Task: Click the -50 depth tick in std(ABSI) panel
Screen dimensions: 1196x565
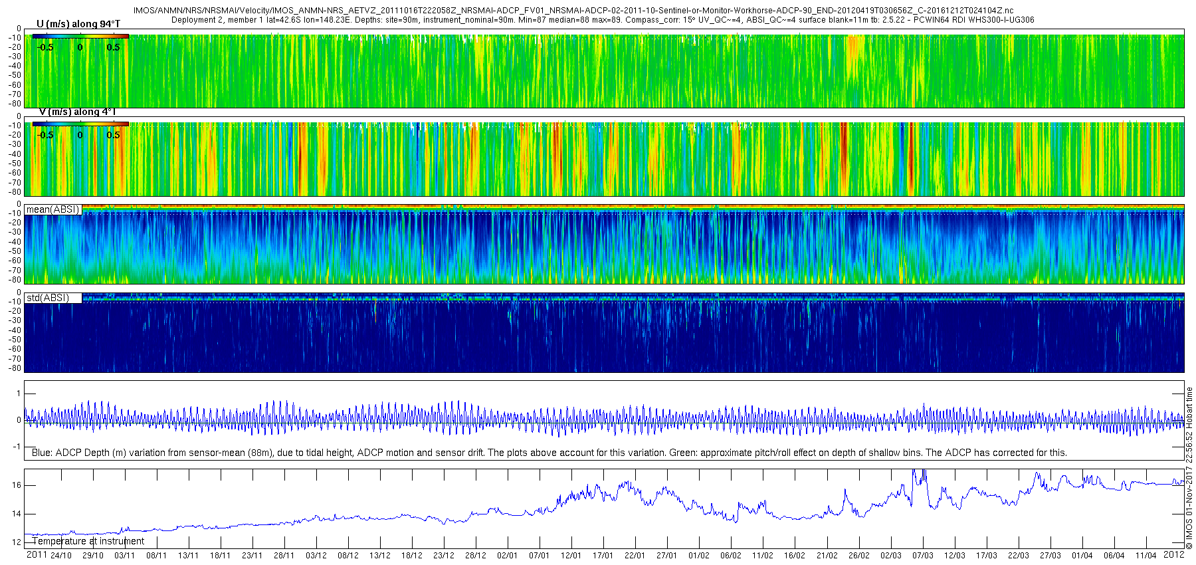Action: [14, 340]
